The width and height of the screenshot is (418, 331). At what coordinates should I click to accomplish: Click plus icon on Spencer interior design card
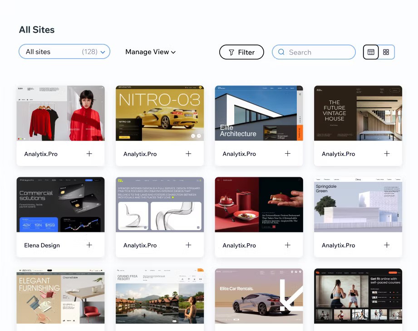click(x=188, y=245)
